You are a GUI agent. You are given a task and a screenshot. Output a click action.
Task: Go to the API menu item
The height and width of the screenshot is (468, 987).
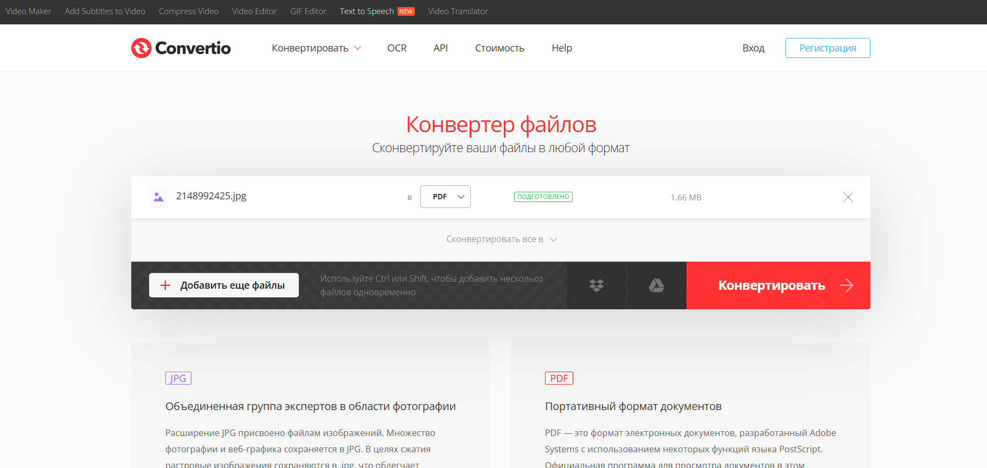tap(440, 48)
